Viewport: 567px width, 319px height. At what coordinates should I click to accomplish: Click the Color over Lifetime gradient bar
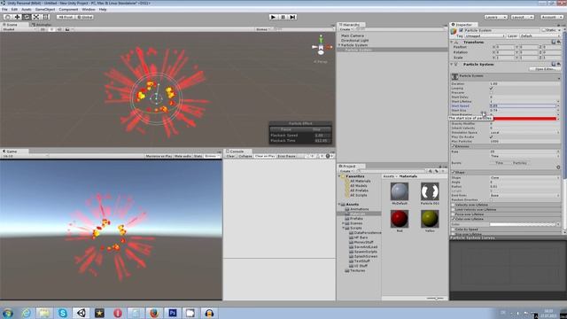(523, 224)
